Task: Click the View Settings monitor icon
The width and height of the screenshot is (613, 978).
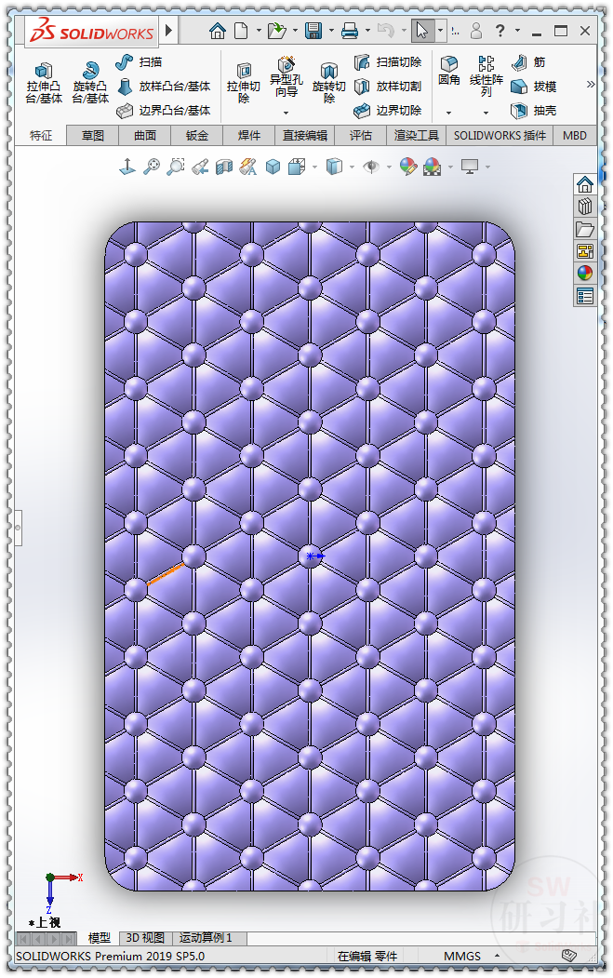Action: [x=470, y=167]
